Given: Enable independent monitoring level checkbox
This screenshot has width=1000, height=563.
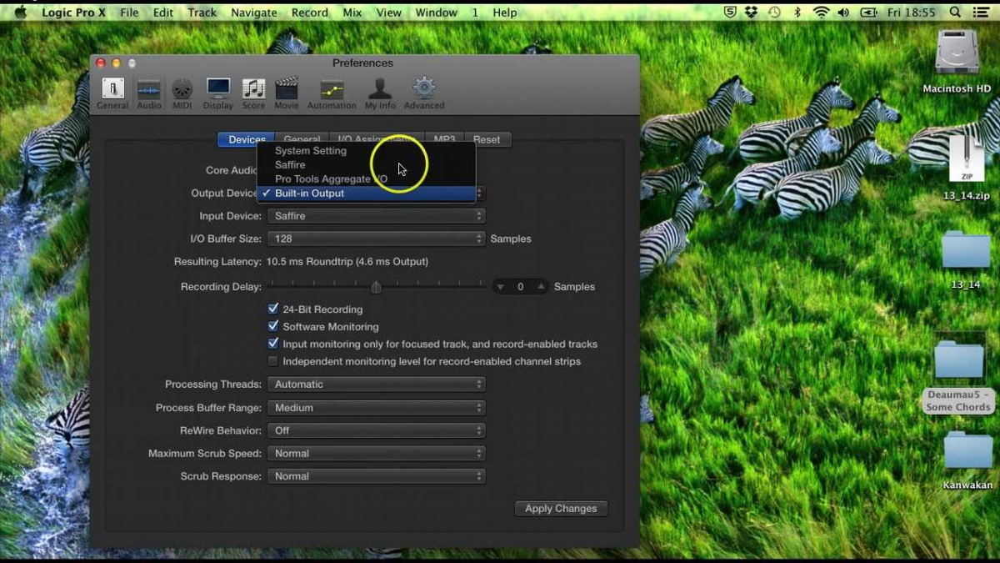Looking at the screenshot, I should (272, 361).
